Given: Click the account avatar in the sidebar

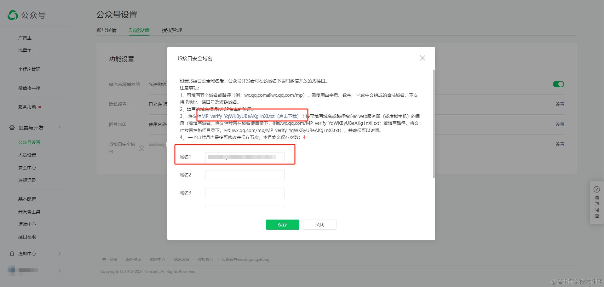Looking at the screenshot, I should (11, 270).
